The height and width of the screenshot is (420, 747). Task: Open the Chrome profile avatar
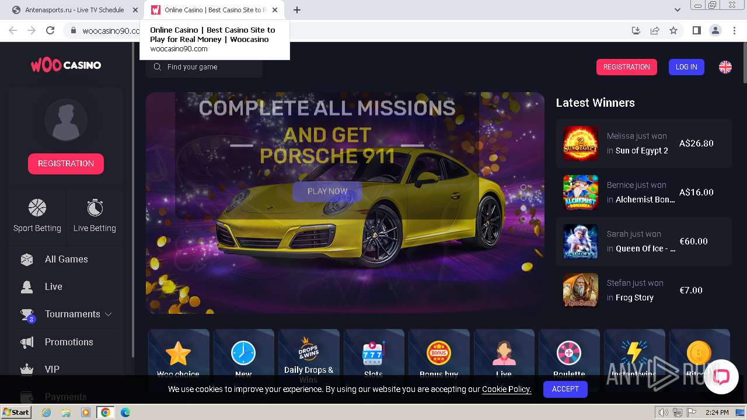click(715, 30)
